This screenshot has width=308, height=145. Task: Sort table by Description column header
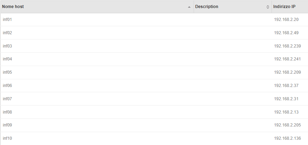(x=233, y=7)
